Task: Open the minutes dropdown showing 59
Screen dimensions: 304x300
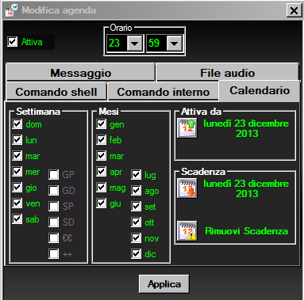Action: coord(174,43)
